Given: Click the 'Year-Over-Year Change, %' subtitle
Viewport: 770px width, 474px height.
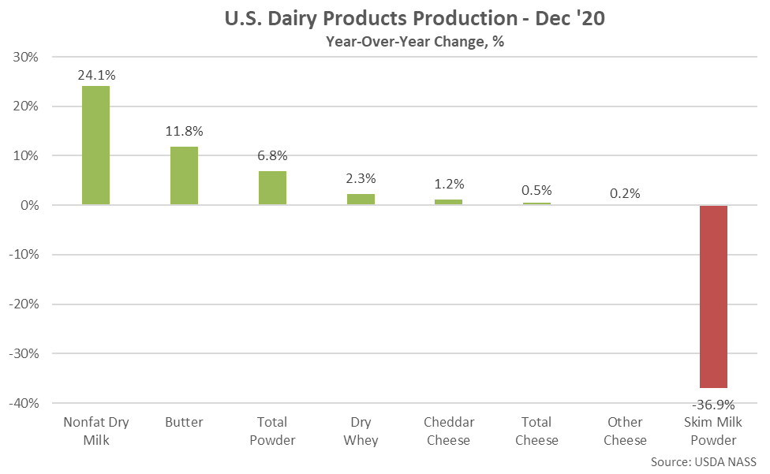Looking at the screenshot, I should pos(414,43).
